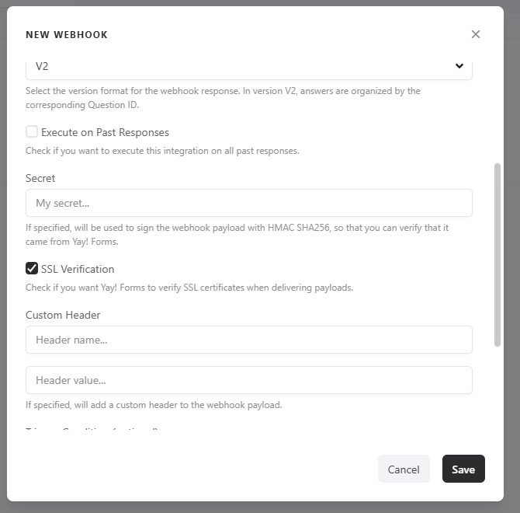The width and height of the screenshot is (520, 513).
Task: Click the custom header payload help text
Action: tap(154, 405)
